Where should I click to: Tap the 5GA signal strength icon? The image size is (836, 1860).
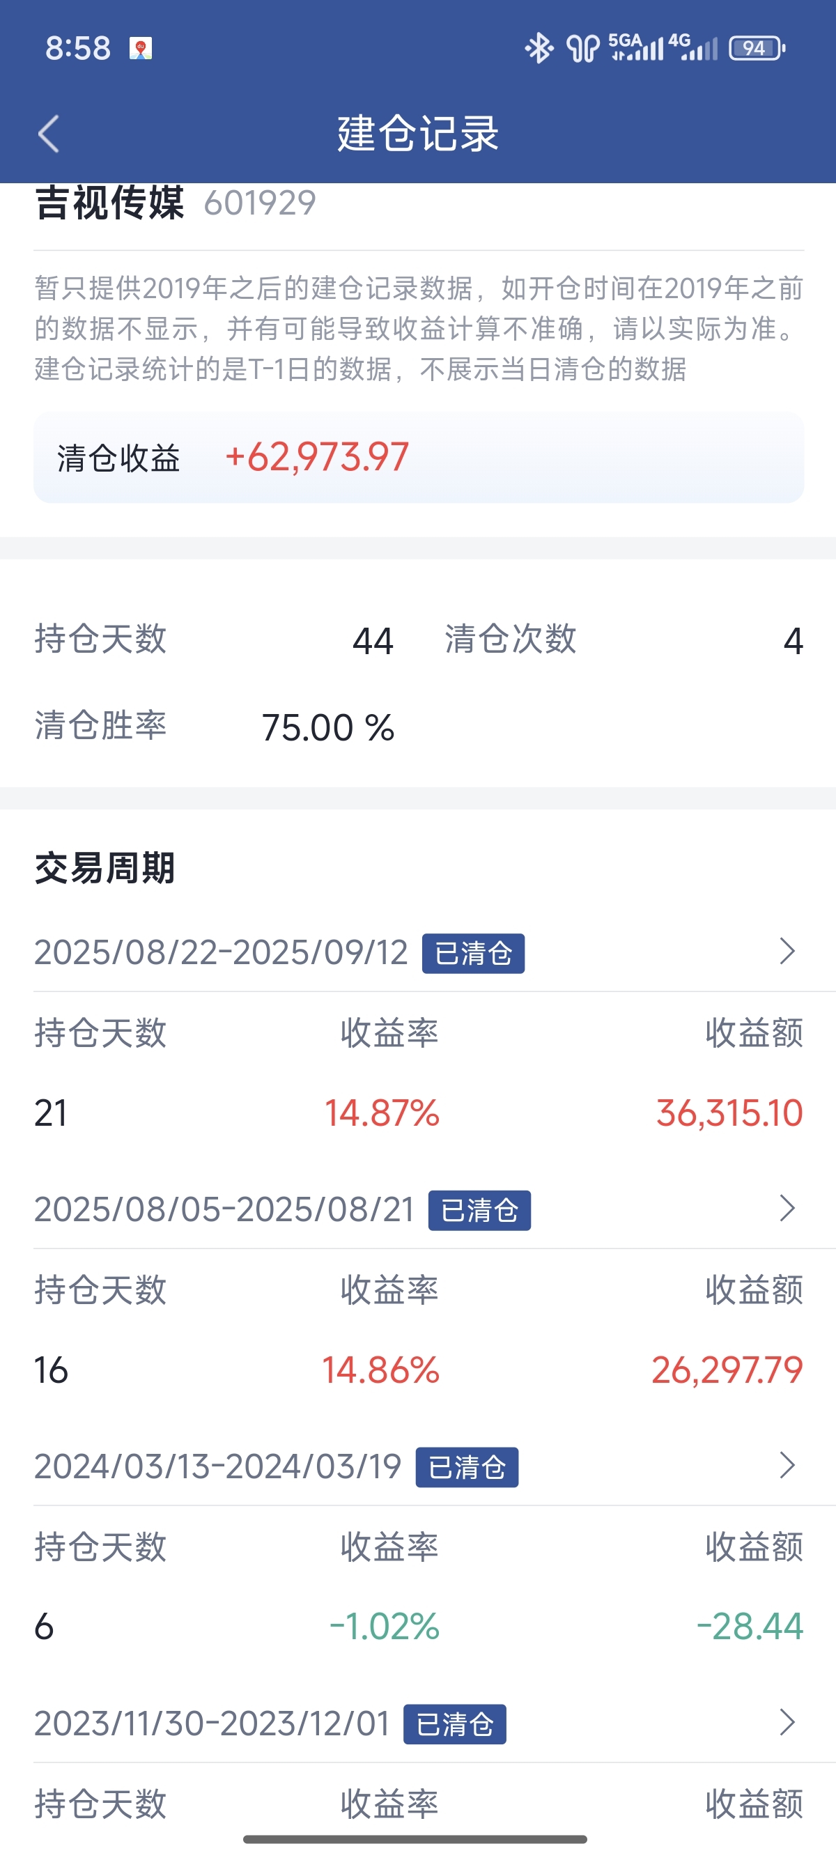tap(635, 47)
